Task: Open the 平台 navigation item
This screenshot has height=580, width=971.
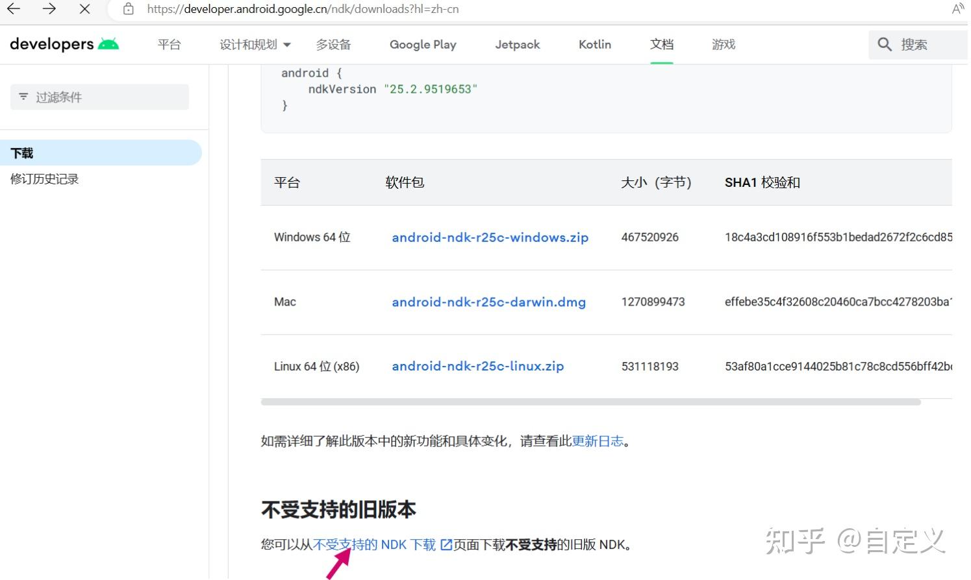Action: 169,44
